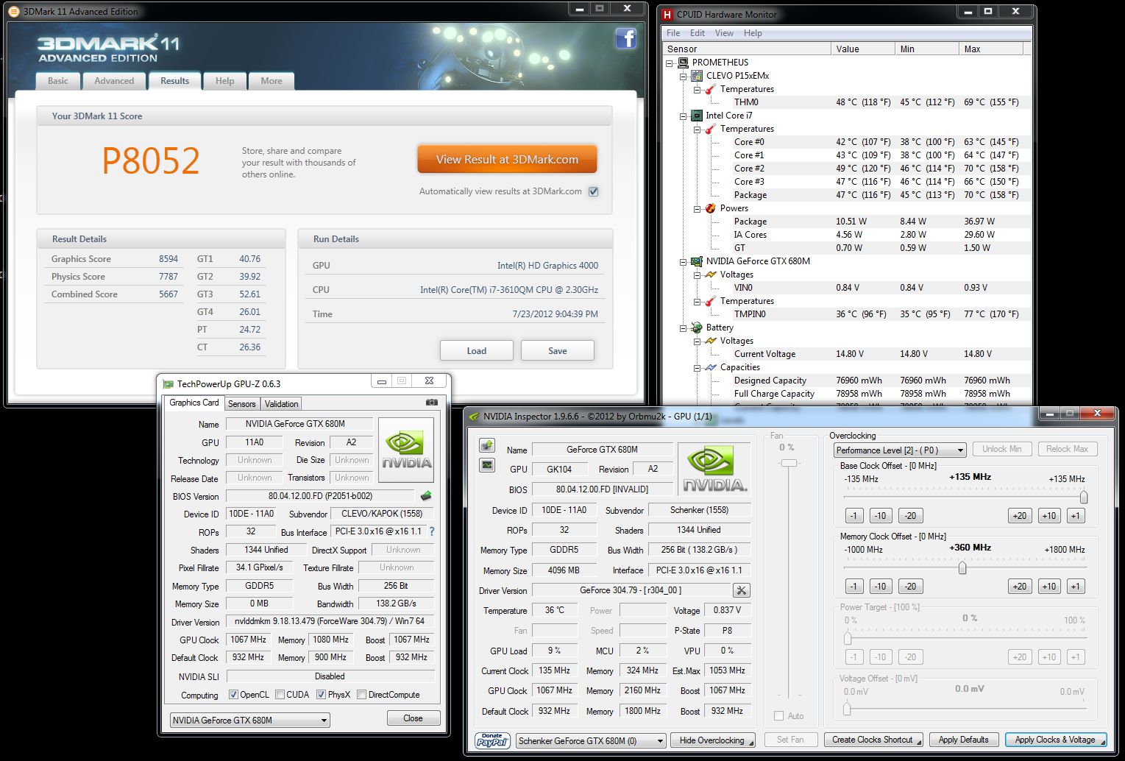Click the CPUID Hardware Monitor title icon

pyautogui.click(x=667, y=14)
